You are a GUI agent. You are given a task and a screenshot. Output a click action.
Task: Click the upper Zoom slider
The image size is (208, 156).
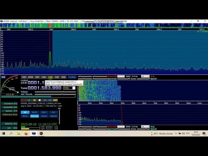click(x=124, y=79)
